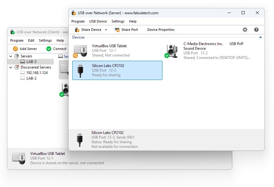Select 192.168.1.124 discovered server
The image size is (274, 187).
tap(37, 73)
